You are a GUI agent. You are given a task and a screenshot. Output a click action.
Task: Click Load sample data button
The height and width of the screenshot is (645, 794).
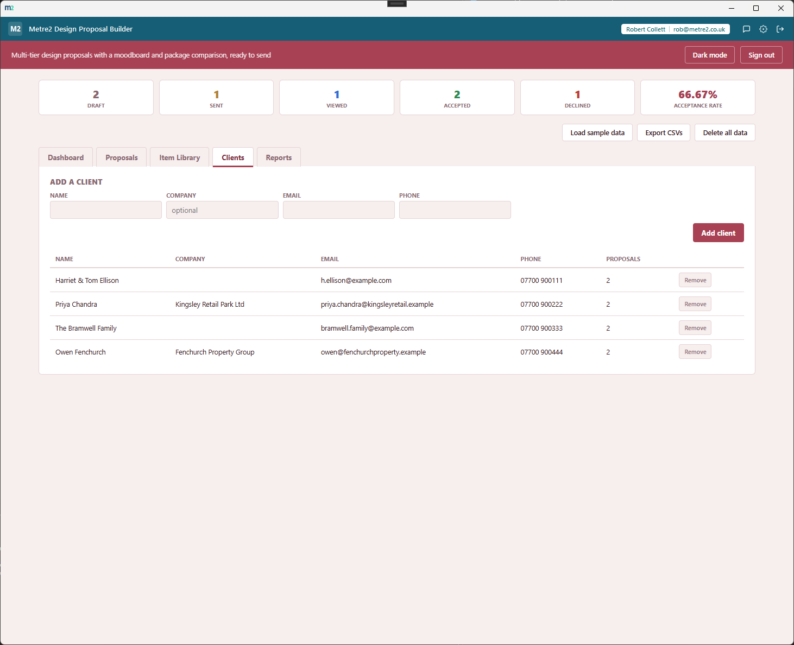pos(597,132)
